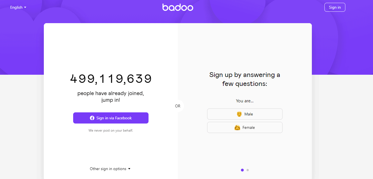The image size is (373, 179).
Task: Expand Other sign in options
Action: [110, 169]
